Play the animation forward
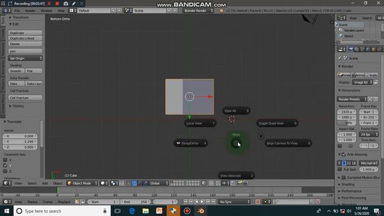 [202, 202]
